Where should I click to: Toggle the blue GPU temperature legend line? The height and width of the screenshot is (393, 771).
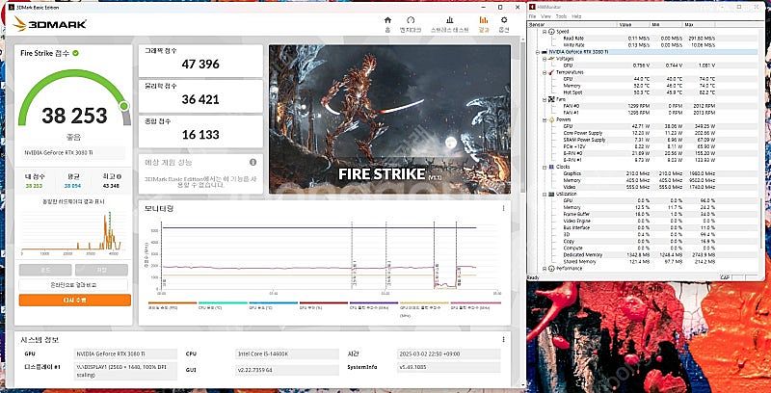274,303
